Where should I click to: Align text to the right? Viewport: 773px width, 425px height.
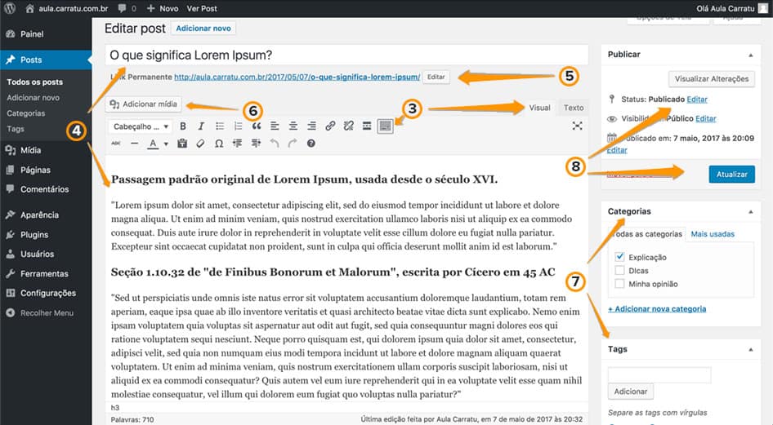311,126
